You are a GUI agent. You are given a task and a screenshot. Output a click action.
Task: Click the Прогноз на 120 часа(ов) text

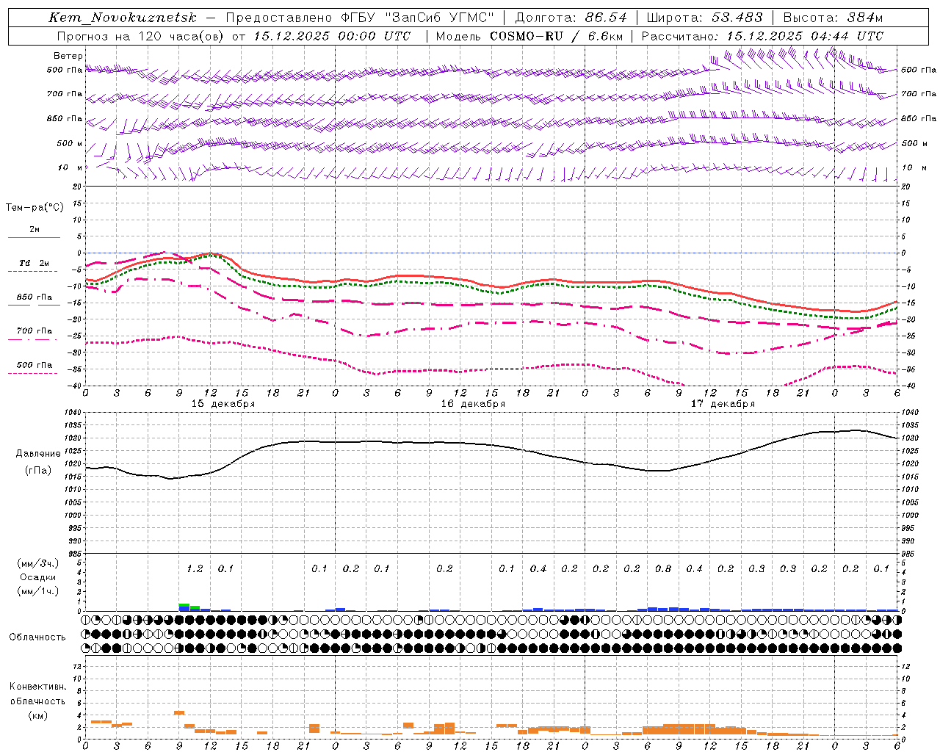click(x=142, y=36)
